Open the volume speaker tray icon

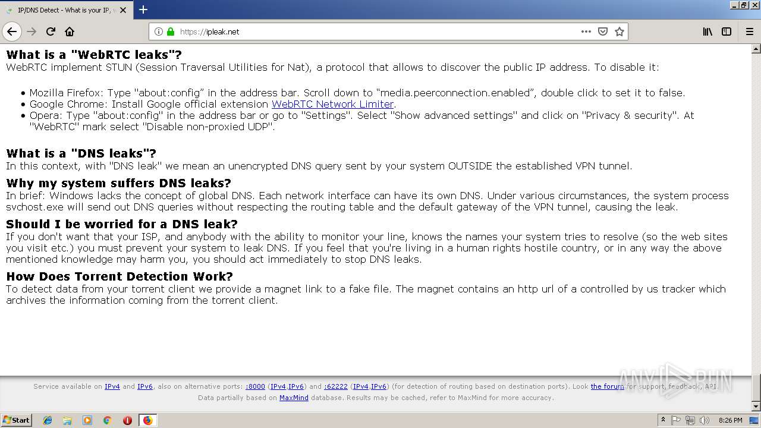tap(705, 420)
